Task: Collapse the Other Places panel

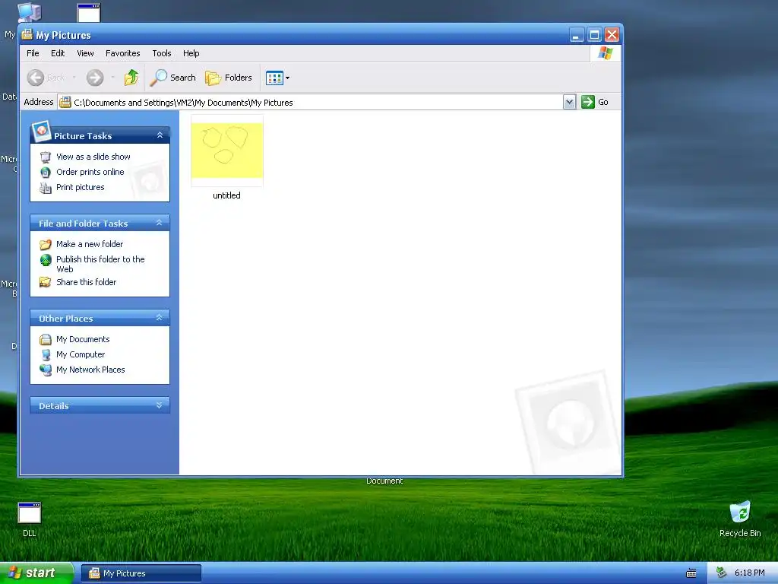Action: coord(160,318)
